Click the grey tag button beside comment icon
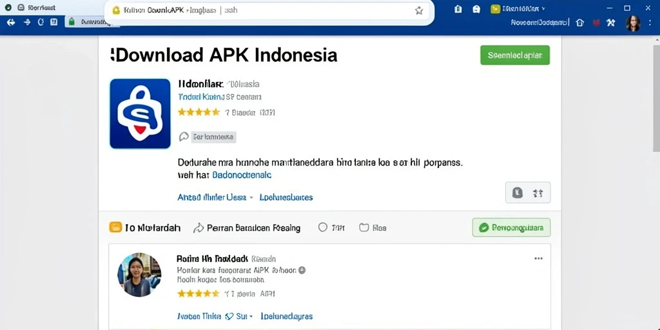The image size is (660, 330). (x=214, y=137)
